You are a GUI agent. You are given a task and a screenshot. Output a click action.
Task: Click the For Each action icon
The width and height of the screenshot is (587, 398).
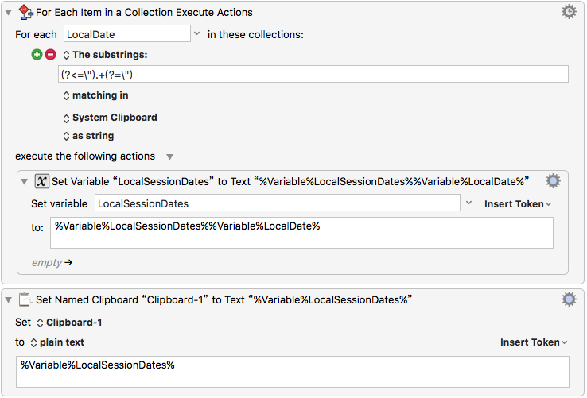click(25, 12)
